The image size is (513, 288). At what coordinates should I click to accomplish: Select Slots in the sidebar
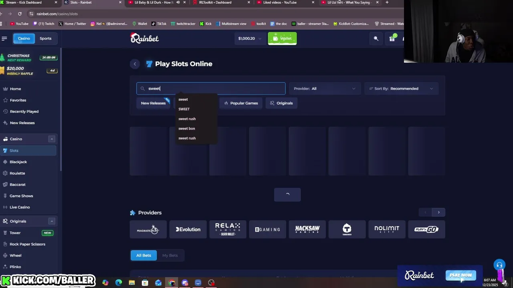click(28, 150)
